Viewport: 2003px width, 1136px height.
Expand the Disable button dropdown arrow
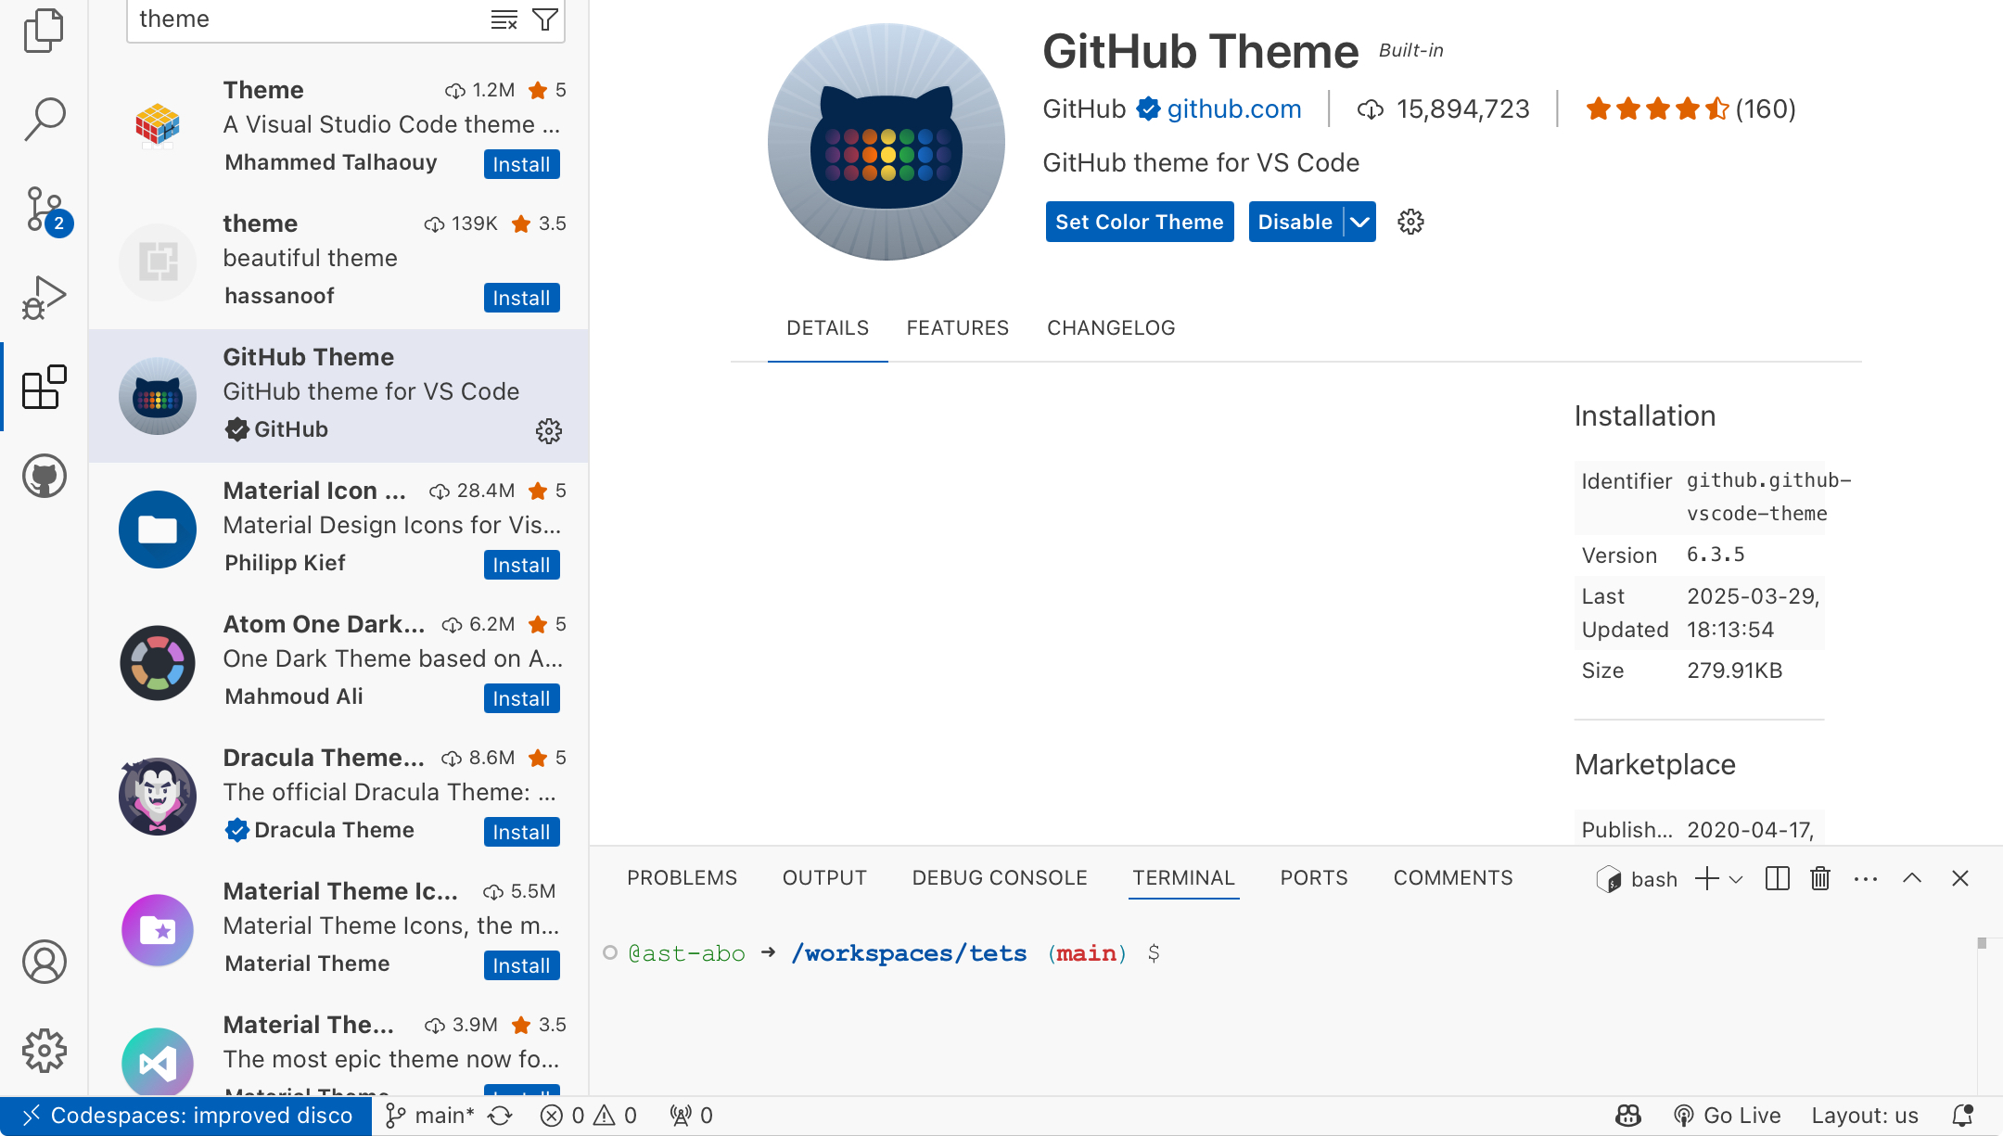click(1359, 223)
